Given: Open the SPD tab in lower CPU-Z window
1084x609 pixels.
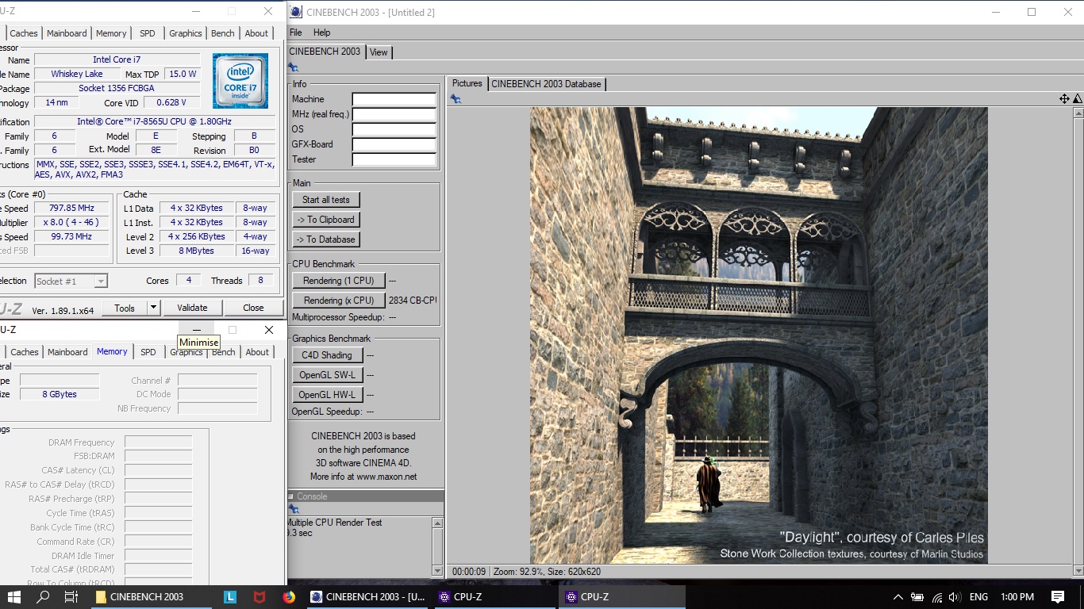Looking at the screenshot, I should pos(148,352).
